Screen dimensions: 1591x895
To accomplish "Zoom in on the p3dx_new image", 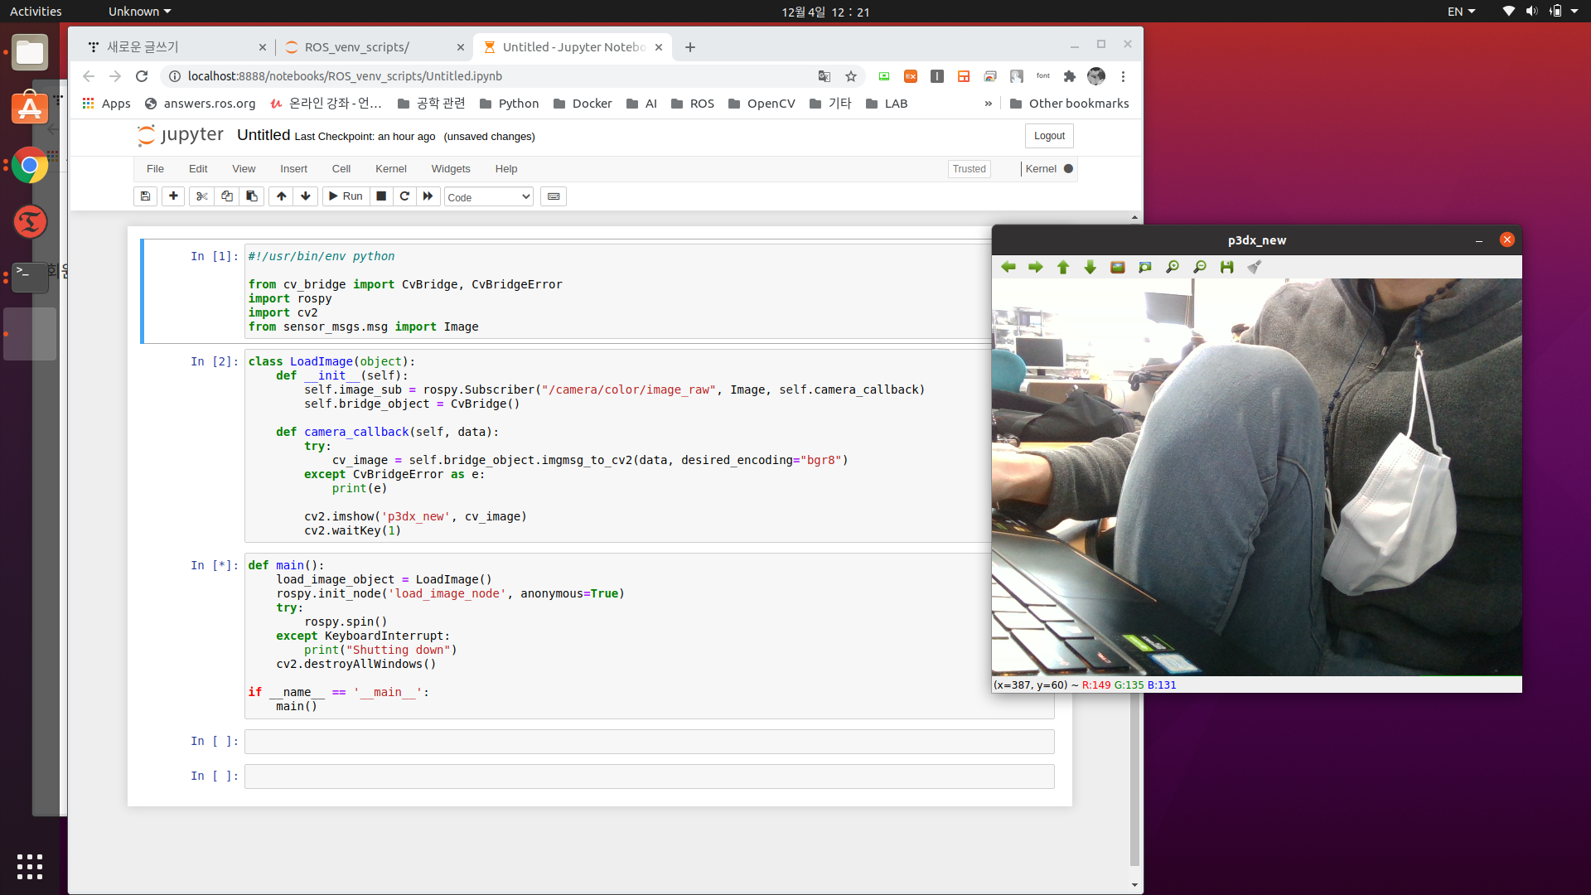I will 1172,267.
